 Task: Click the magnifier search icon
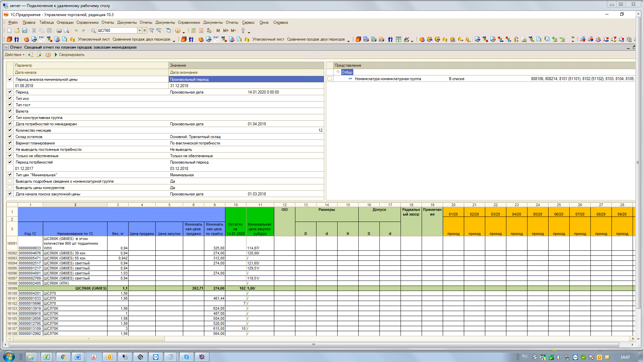[93, 31]
